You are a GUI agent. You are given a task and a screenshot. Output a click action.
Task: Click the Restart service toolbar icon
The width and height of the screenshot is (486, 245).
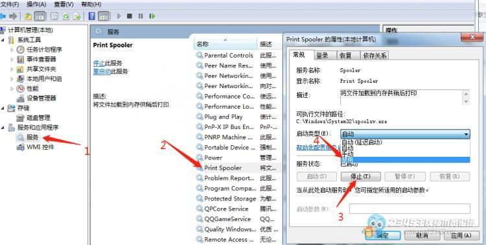(152, 16)
